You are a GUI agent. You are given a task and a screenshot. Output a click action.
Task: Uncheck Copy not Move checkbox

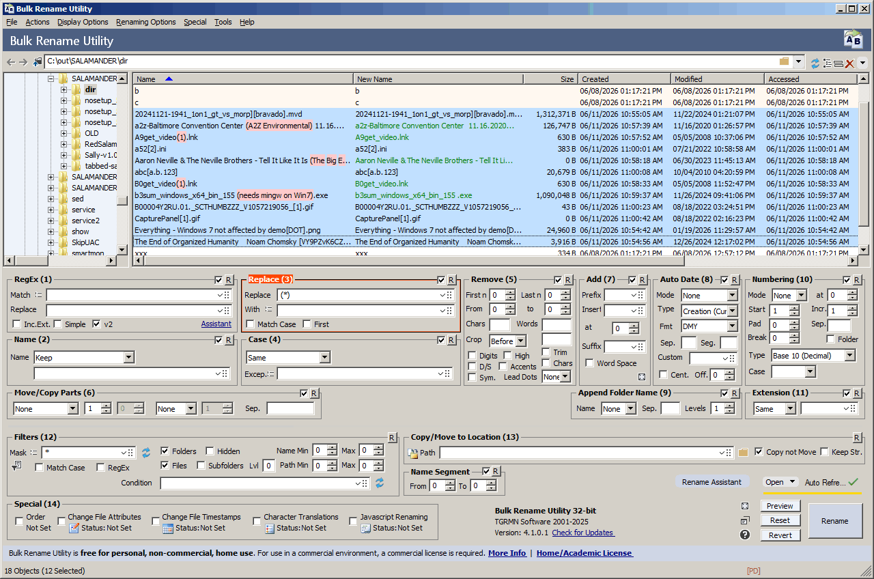click(x=759, y=452)
